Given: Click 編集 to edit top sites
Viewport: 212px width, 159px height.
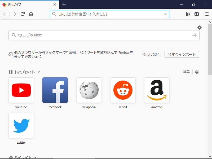Looking at the screenshot, I should point(187,72).
